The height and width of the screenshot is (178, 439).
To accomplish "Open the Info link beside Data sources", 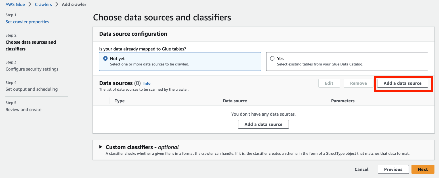I will 147,84.
